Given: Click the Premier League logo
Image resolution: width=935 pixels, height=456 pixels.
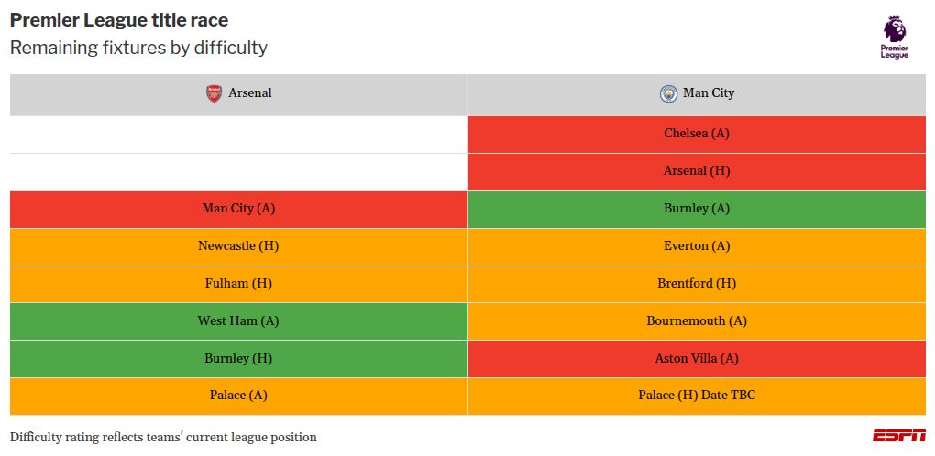Looking at the screenshot, I should click(894, 37).
